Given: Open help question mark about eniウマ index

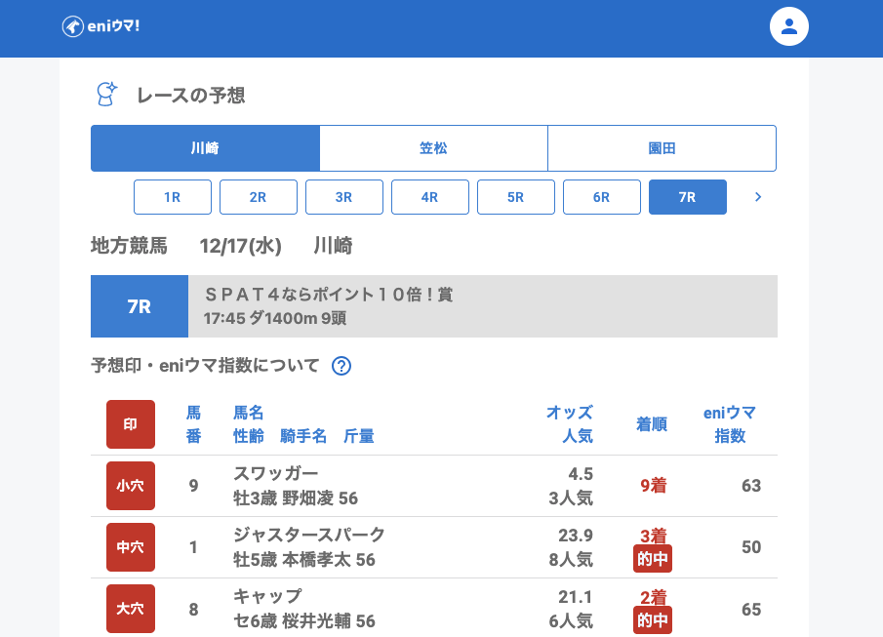Looking at the screenshot, I should (x=341, y=366).
